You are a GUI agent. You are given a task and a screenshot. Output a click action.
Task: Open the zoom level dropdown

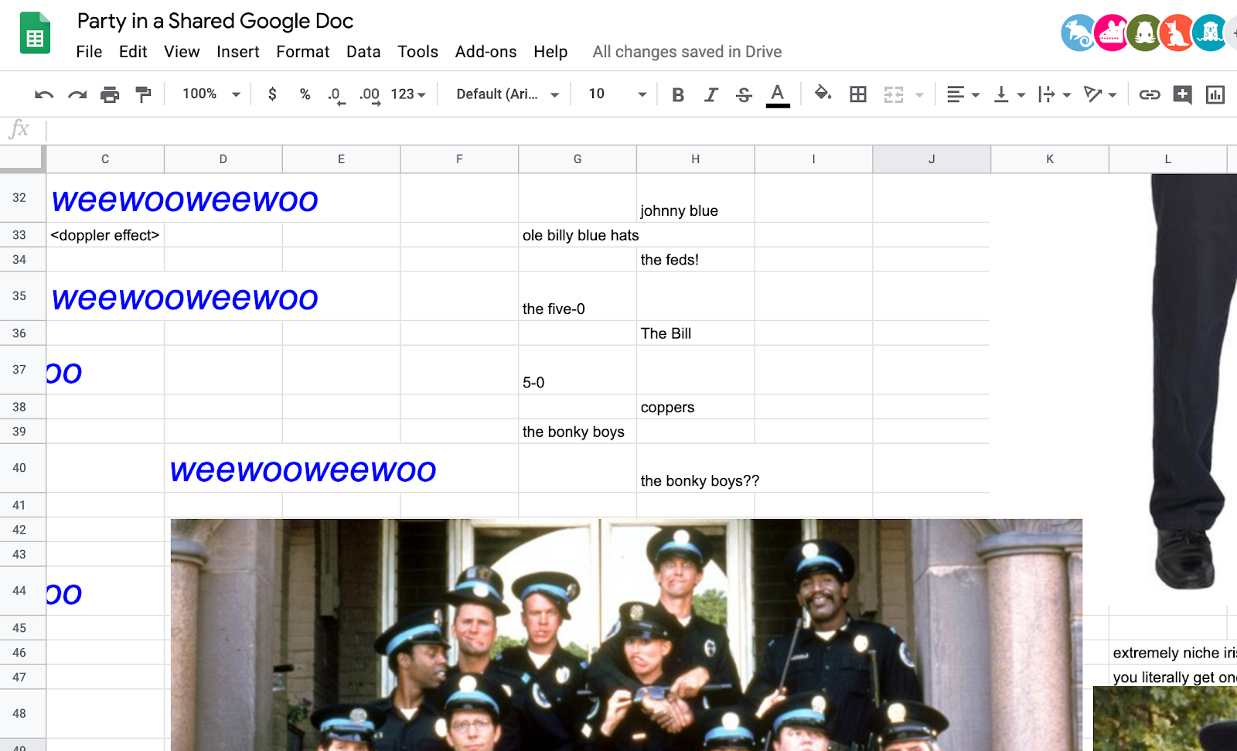pyautogui.click(x=211, y=94)
